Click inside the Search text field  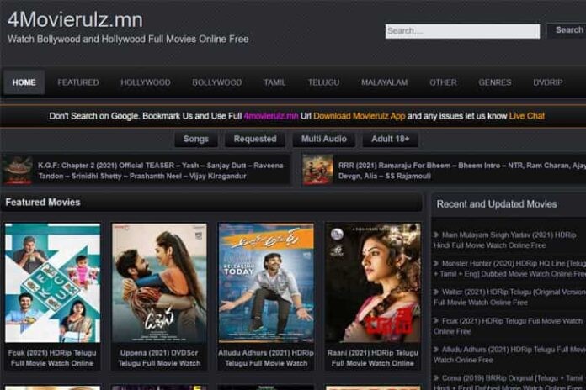[x=462, y=31]
